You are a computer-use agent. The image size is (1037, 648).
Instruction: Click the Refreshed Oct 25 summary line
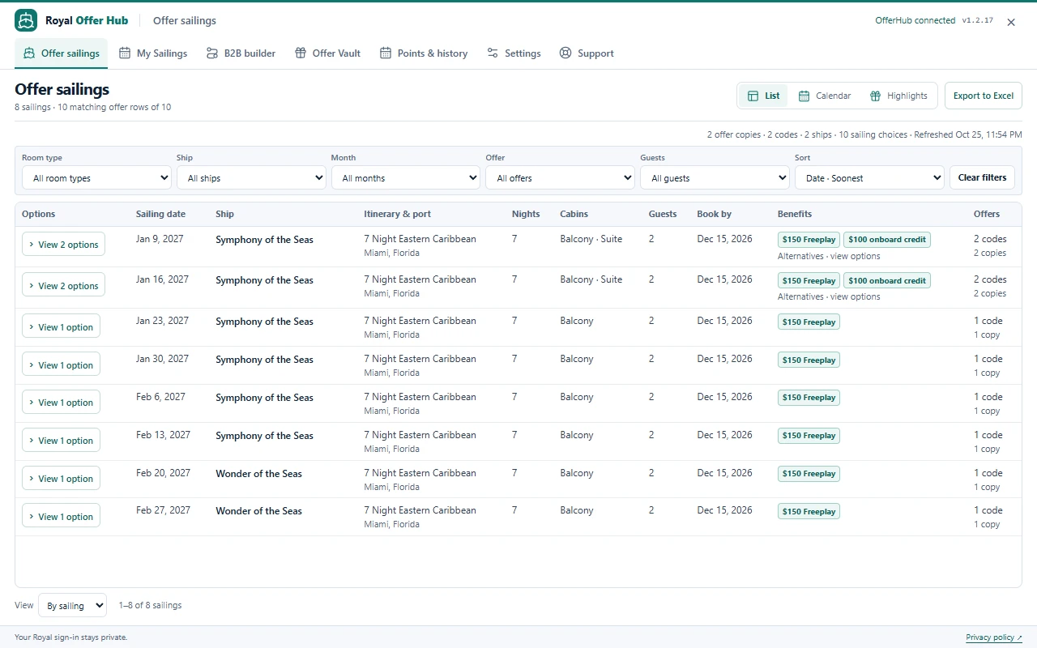pos(864,134)
